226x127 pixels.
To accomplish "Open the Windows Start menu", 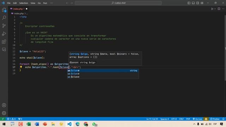I will click(x=4, y=124).
